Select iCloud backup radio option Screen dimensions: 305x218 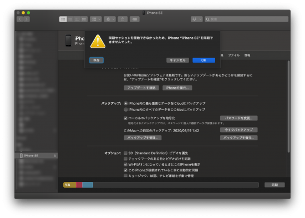126,103
